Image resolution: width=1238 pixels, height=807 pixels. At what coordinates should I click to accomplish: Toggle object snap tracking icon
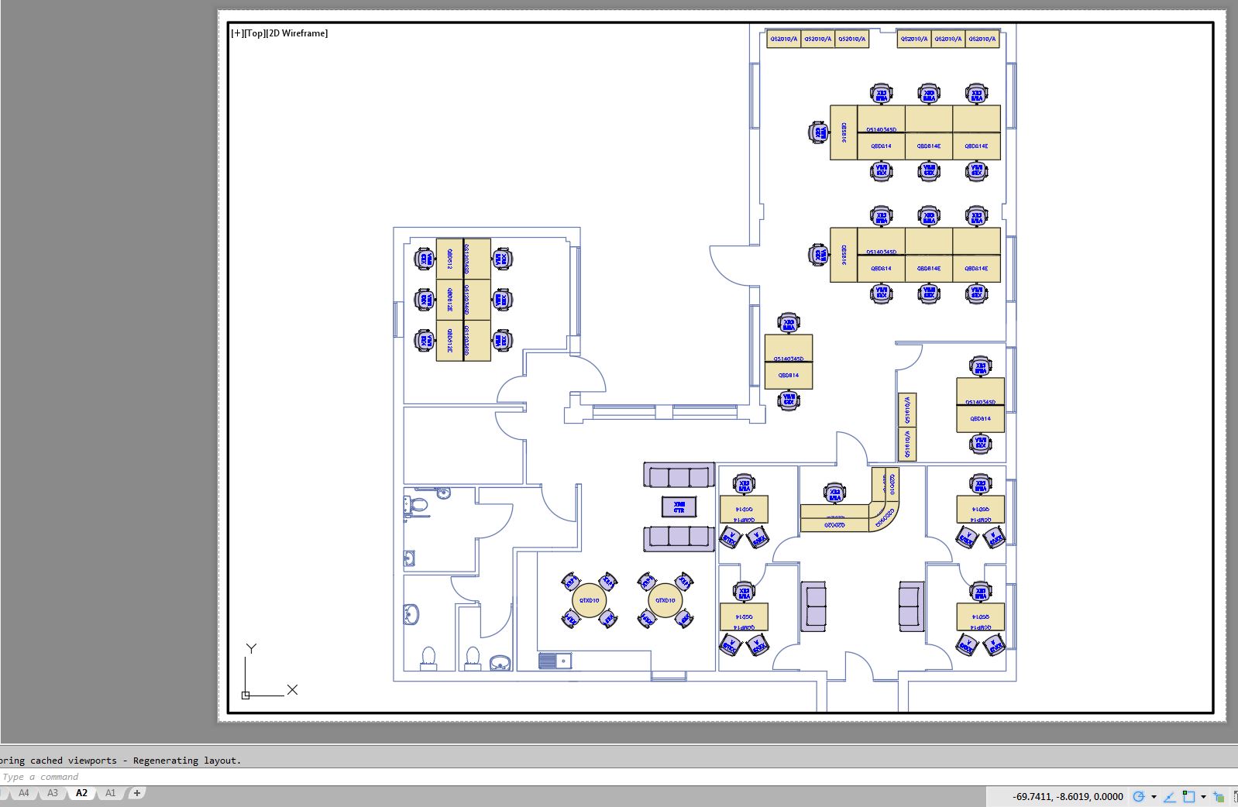1170,796
